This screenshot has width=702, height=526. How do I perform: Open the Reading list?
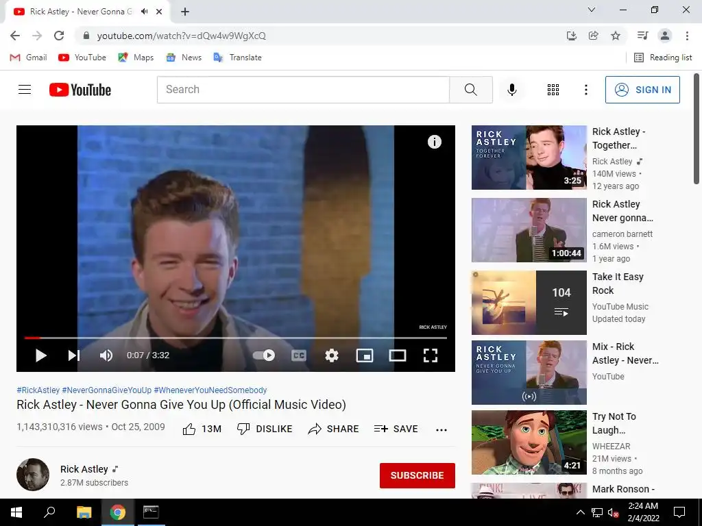click(663, 58)
